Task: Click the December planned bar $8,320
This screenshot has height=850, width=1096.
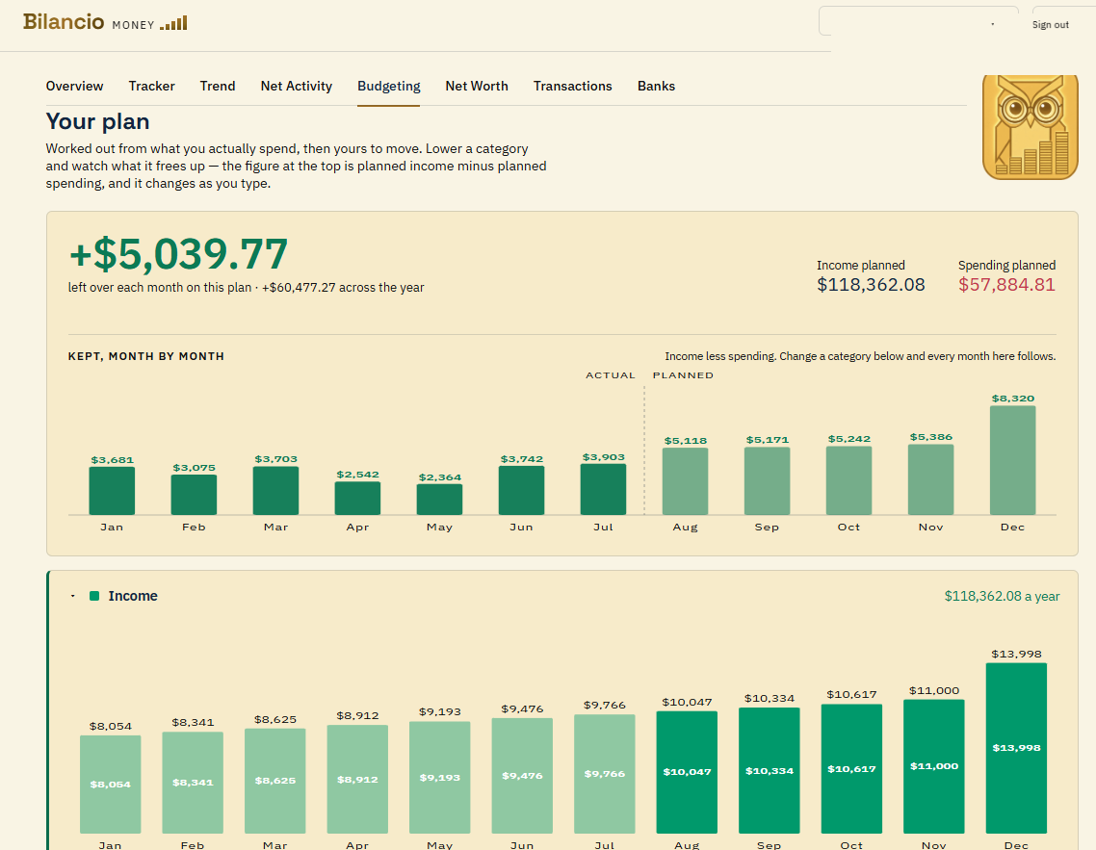Action: tap(1013, 460)
